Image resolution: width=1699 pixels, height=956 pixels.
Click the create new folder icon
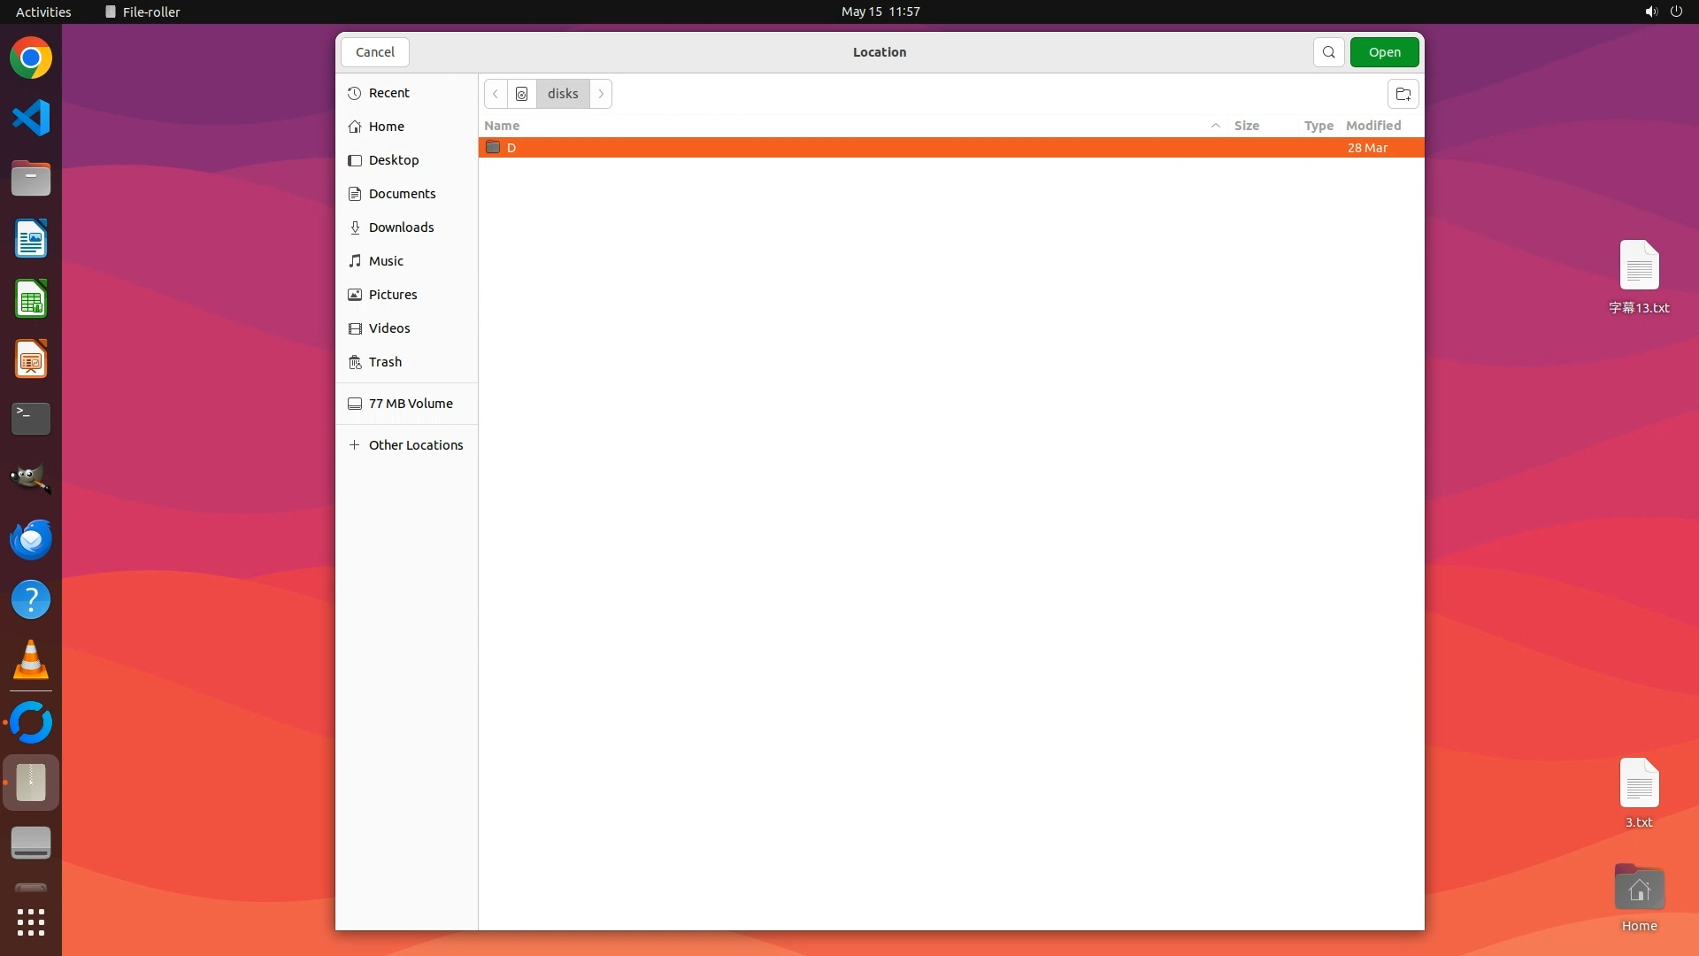click(1403, 94)
